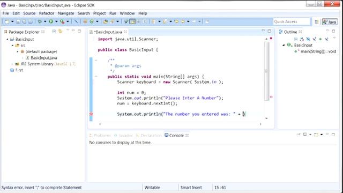Image resolution: width=343 pixels, height=193 pixels.
Task: Click the Open Task/Search toolbar icon
Action: click(112, 21)
